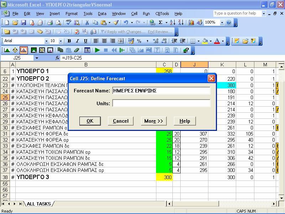Click Merge and Center icon
Viewport: 285px width, 214px height.
coord(121,41)
